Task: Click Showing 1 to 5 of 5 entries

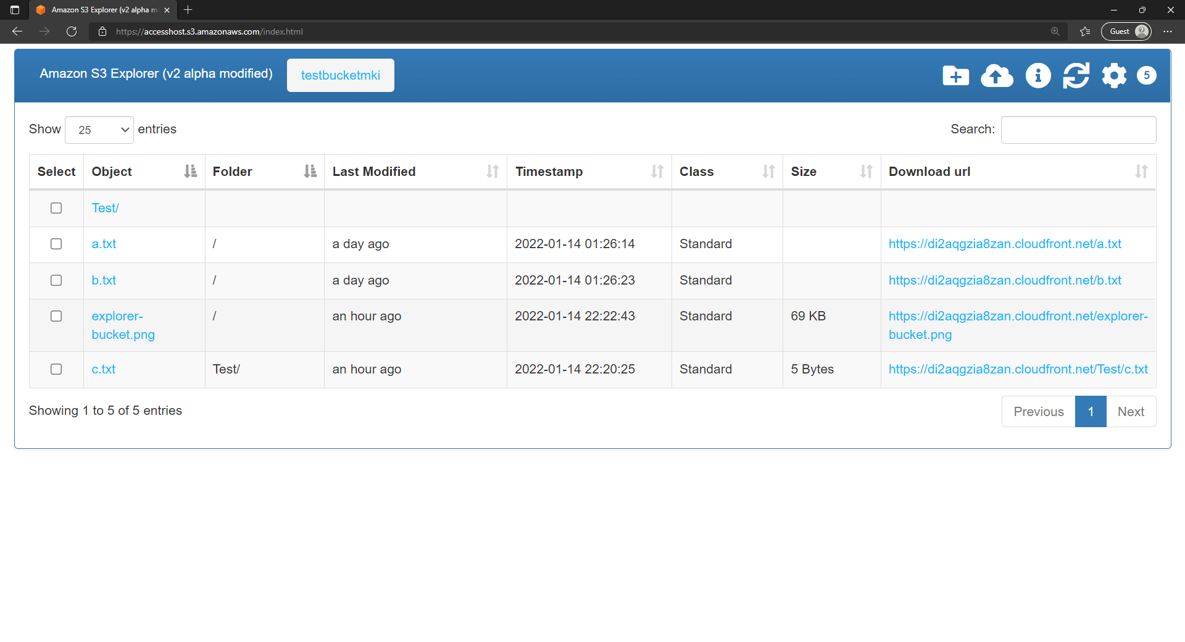Action: pos(106,411)
